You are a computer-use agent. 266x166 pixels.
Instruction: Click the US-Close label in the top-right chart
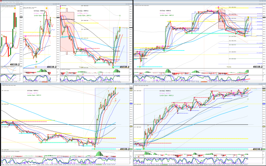tap(165, 11)
